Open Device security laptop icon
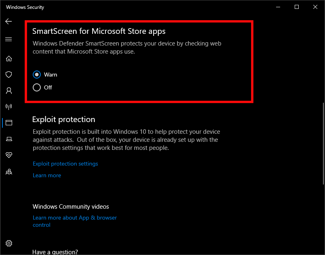The image size is (325, 255). point(8,139)
